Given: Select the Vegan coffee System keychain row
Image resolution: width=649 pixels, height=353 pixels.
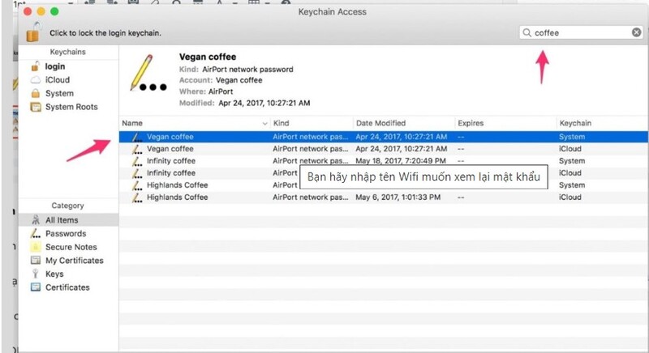Looking at the screenshot, I should tap(384, 137).
